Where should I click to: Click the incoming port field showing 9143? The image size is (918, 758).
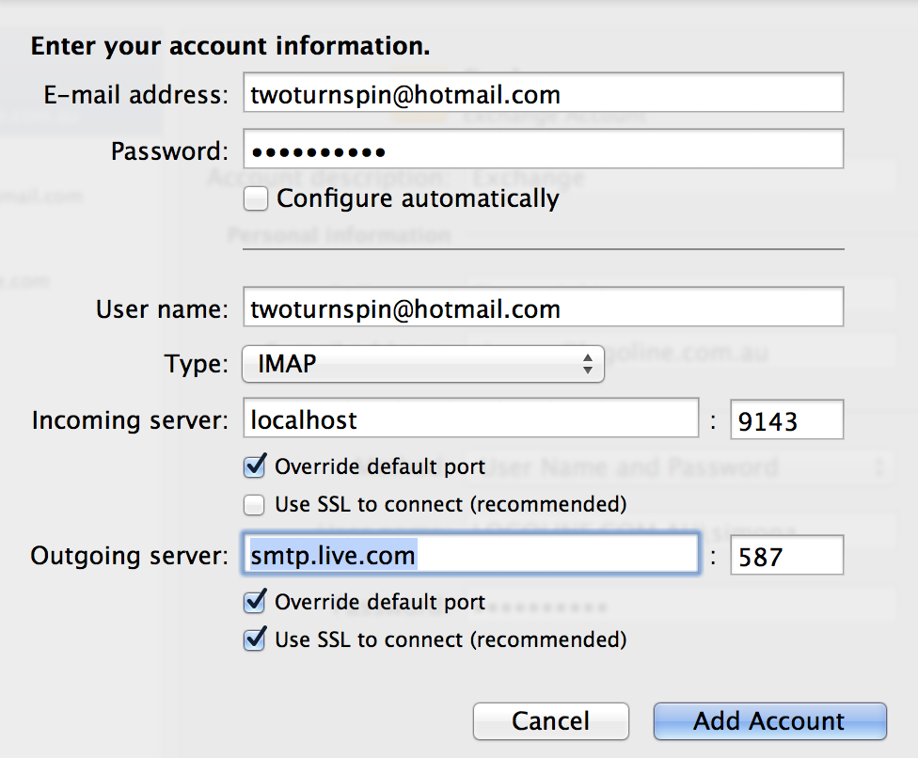(x=787, y=419)
